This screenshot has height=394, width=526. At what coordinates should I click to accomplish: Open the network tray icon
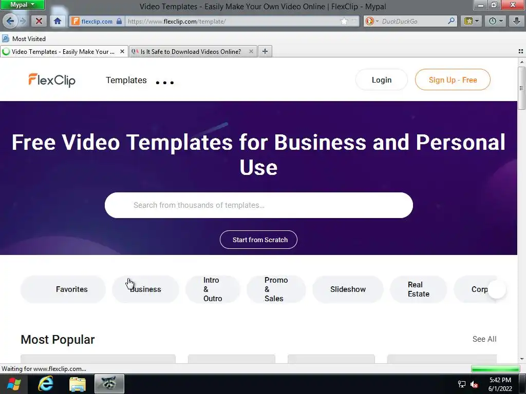462,384
